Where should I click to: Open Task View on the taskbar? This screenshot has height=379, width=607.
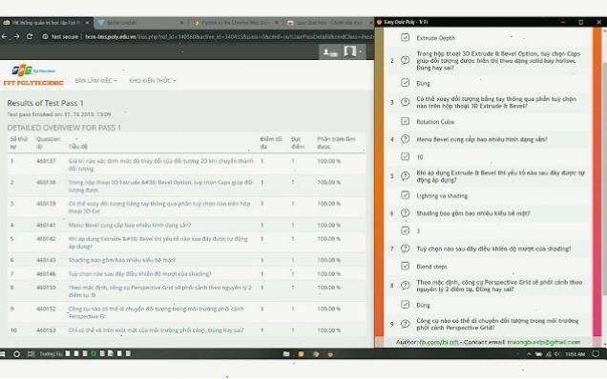point(31,354)
